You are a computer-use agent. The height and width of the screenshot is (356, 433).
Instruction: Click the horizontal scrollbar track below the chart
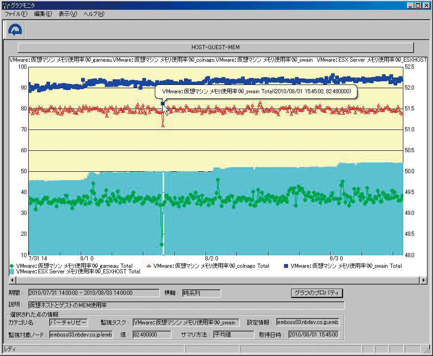tap(218, 280)
